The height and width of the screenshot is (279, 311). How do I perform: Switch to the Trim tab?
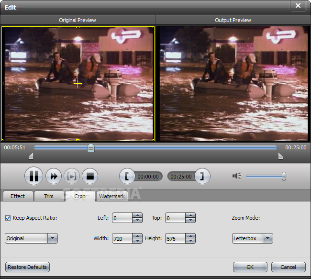[49, 196]
